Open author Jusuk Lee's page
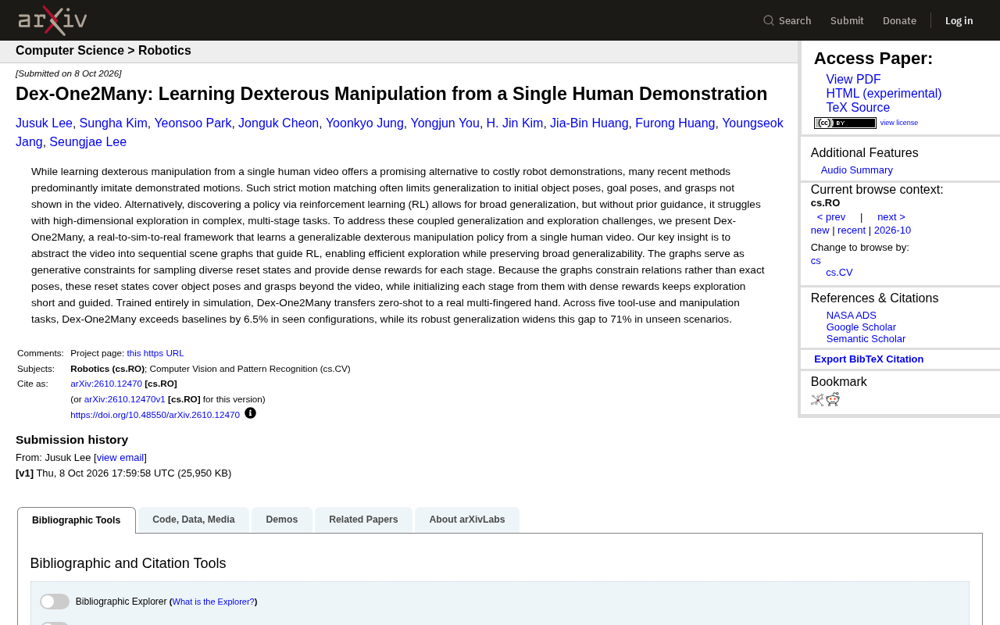 (44, 123)
